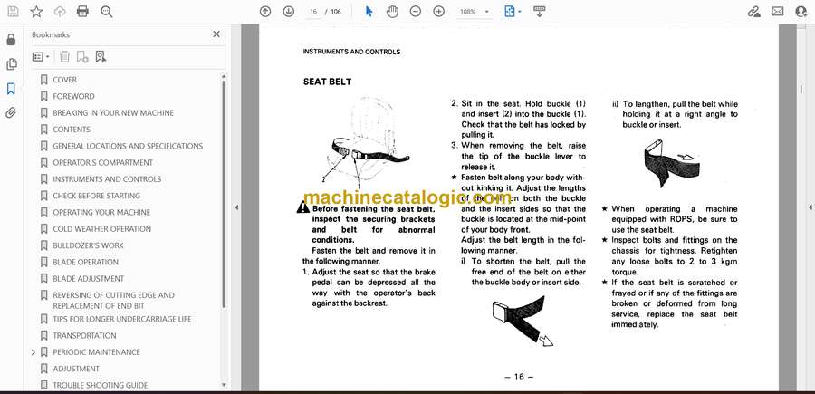This screenshot has height=394, width=815.
Task: Expand PERIODIC MAINTENANCE bookmark chevron
Action: coord(34,352)
